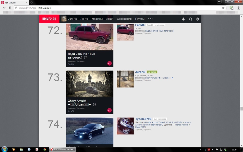Click the на сайте online badge

point(152,72)
